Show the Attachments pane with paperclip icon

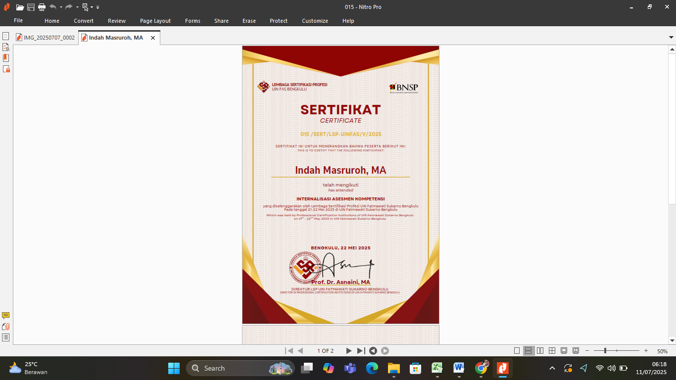[6, 327]
